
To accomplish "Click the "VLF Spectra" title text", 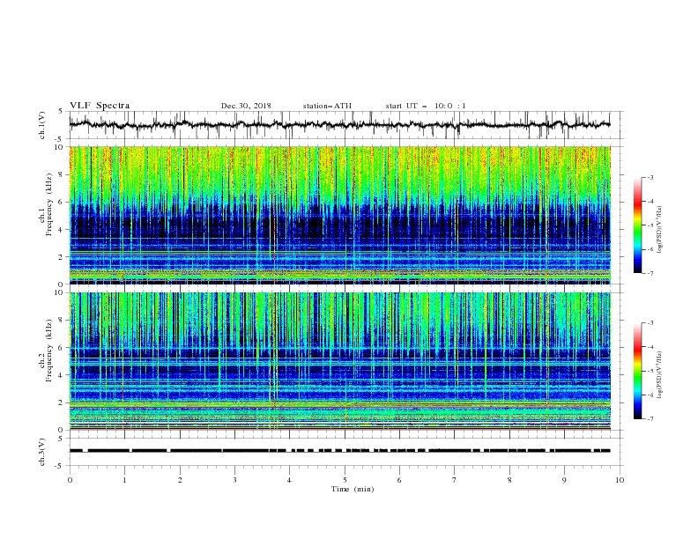I will pos(100,106).
